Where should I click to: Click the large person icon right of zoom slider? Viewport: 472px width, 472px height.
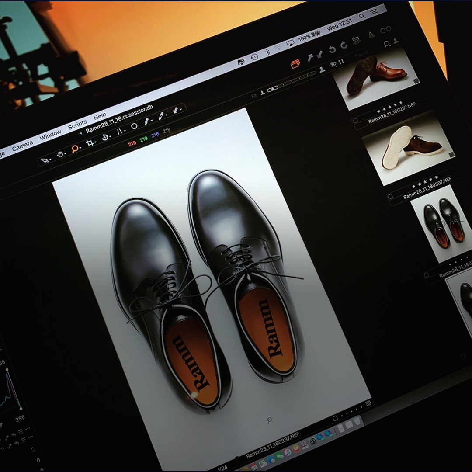[x=322, y=70]
